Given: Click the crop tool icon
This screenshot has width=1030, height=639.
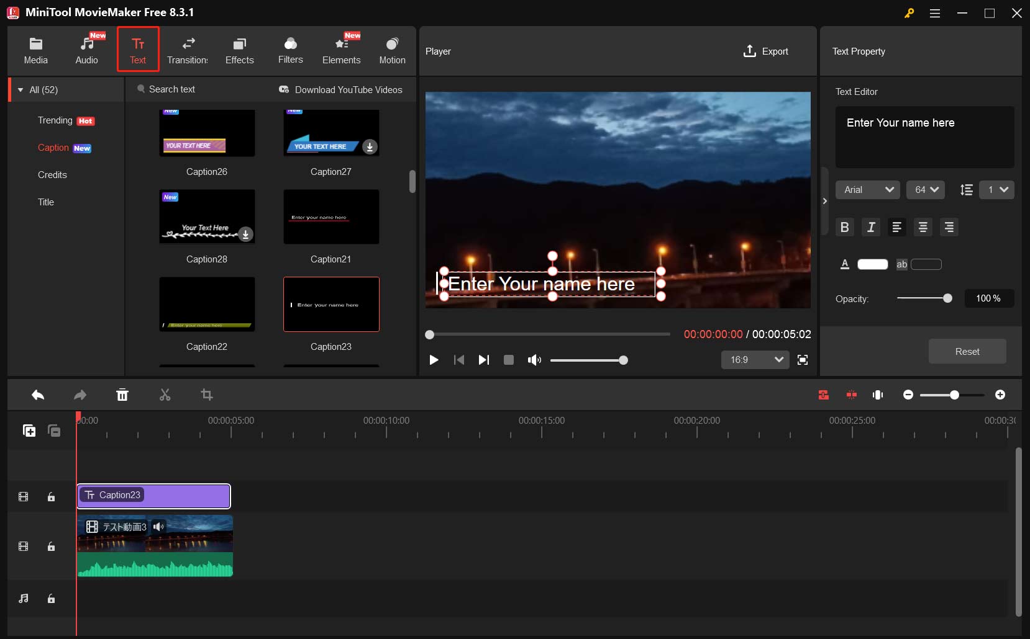Looking at the screenshot, I should [207, 395].
